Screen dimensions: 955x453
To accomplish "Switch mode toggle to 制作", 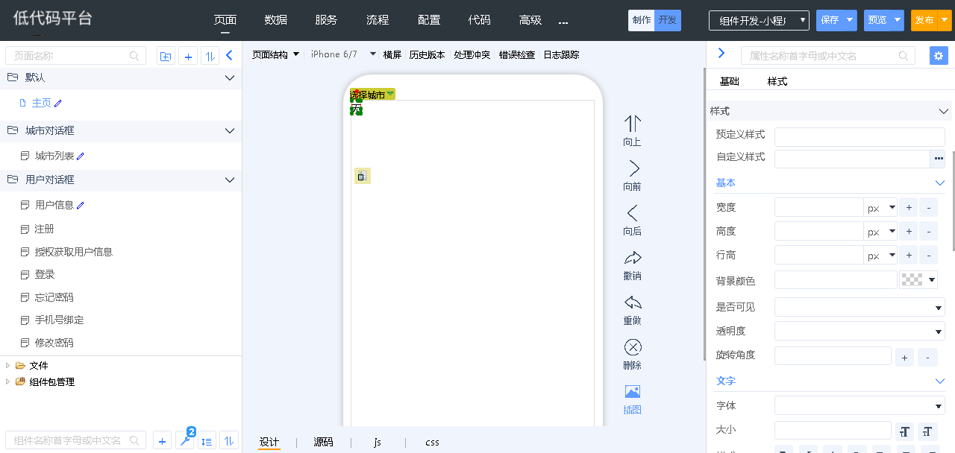I will coord(641,20).
